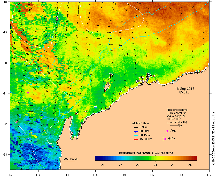Click the '05:01Z' time label
The width and height of the screenshot is (217, 176).
pyautogui.click(x=184, y=92)
